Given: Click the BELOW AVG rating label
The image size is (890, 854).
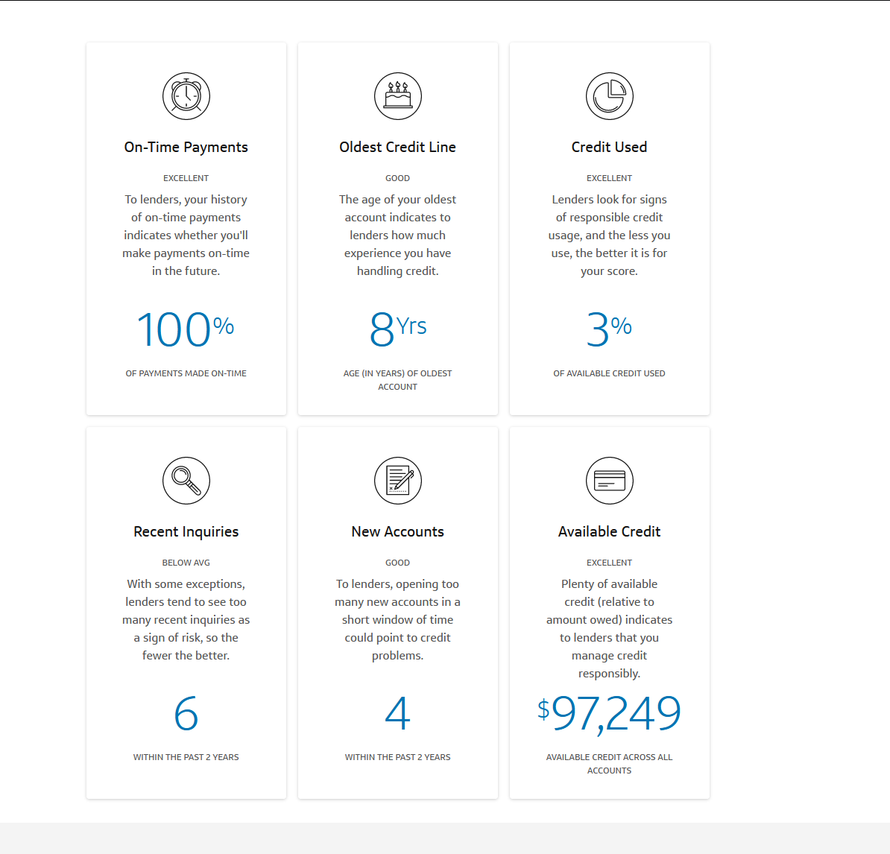Looking at the screenshot, I should (x=186, y=563).
